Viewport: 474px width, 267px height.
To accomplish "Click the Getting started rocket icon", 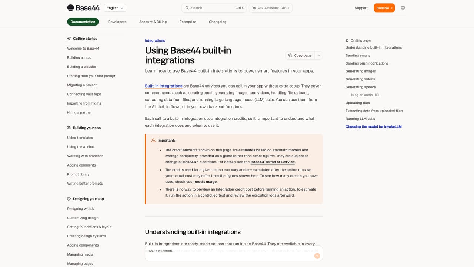I will [69, 39].
